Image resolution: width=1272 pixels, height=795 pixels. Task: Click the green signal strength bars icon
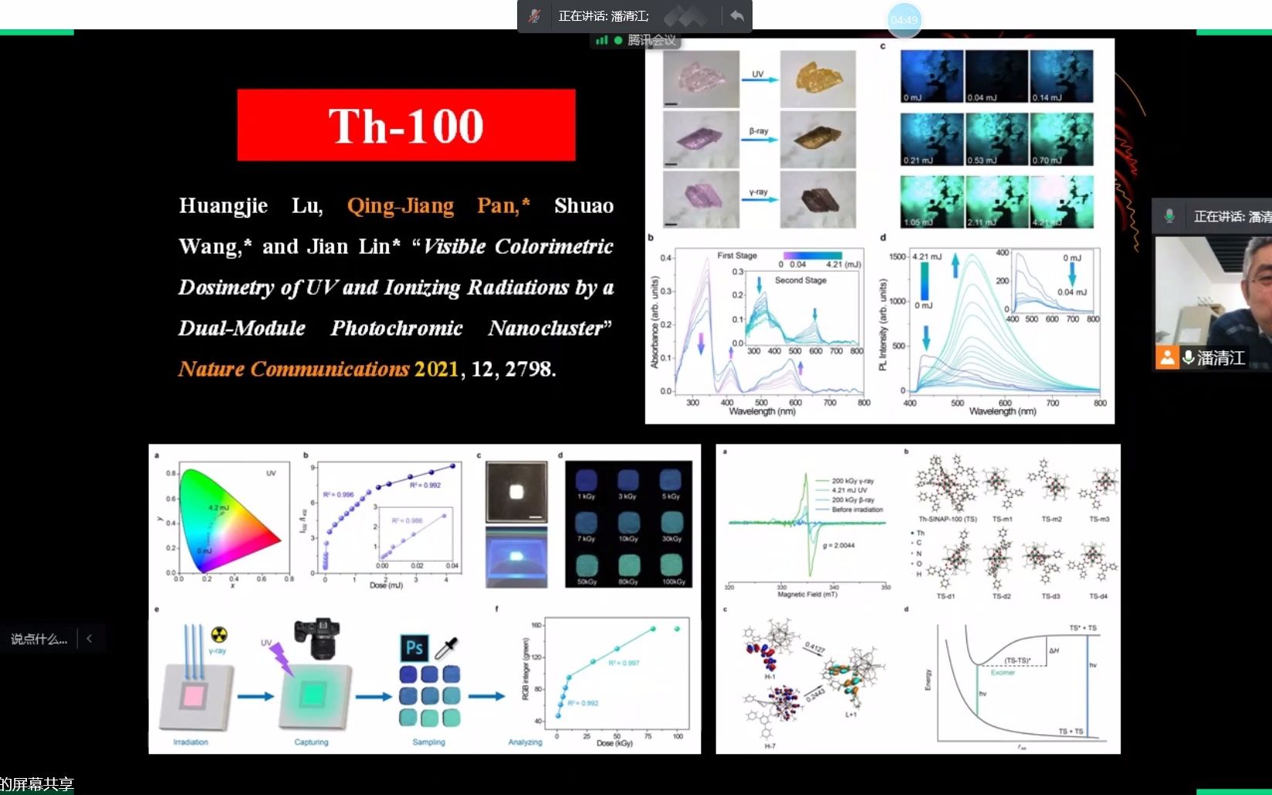point(601,40)
